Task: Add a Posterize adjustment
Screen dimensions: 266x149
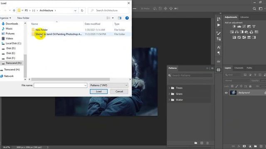Action: click(x=239, y=37)
